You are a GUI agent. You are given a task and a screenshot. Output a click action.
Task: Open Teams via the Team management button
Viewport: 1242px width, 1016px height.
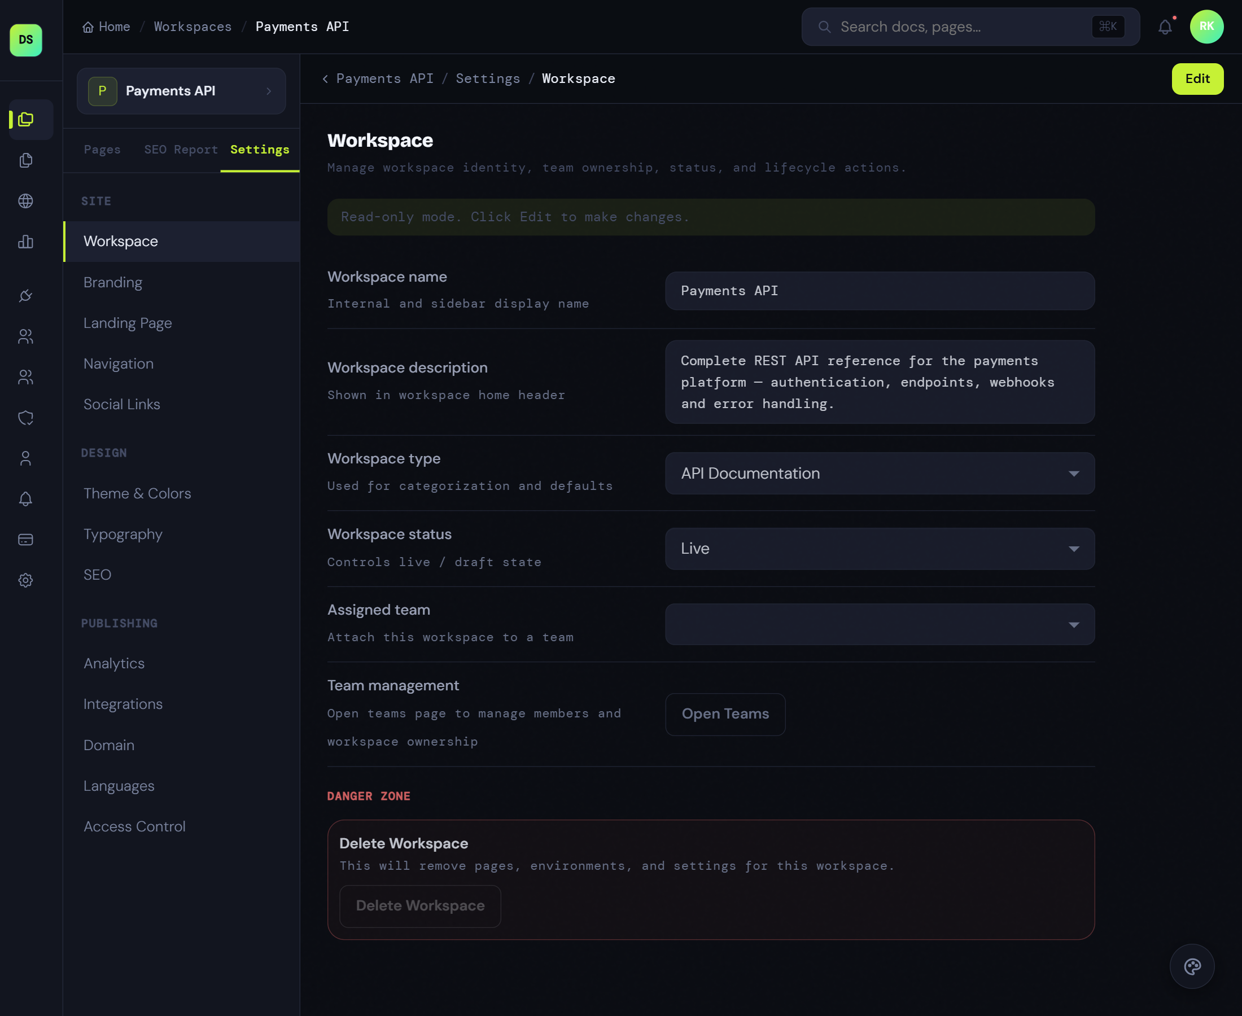pyautogui.click(x=725, y=714)
